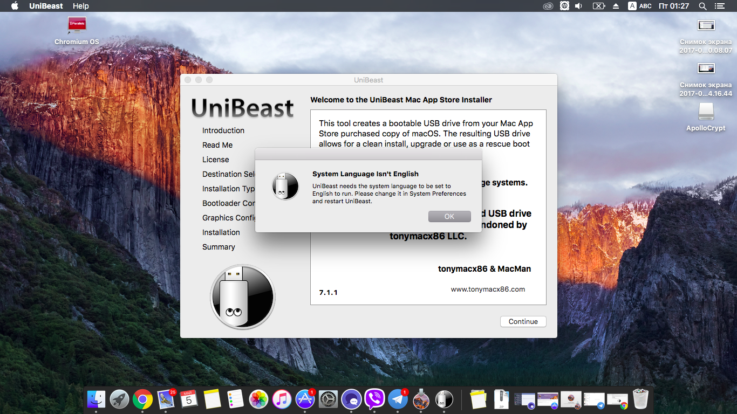Click the 'tonymacx86 & MacMan' credit text

tap(484, 268)
